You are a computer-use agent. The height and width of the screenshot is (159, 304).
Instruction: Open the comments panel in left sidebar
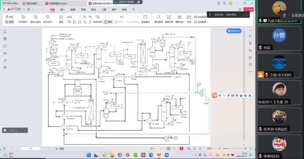5,46
